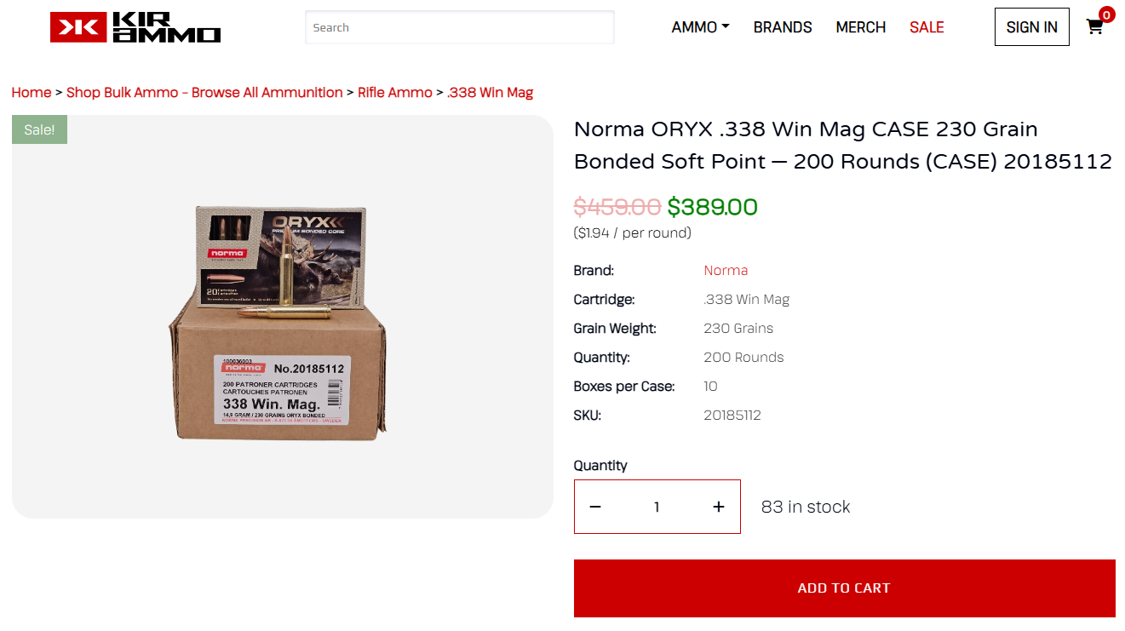Open the shopping cart icon
The width and height of the screenshot is (1125, 631).
(x=1094, y=27)
